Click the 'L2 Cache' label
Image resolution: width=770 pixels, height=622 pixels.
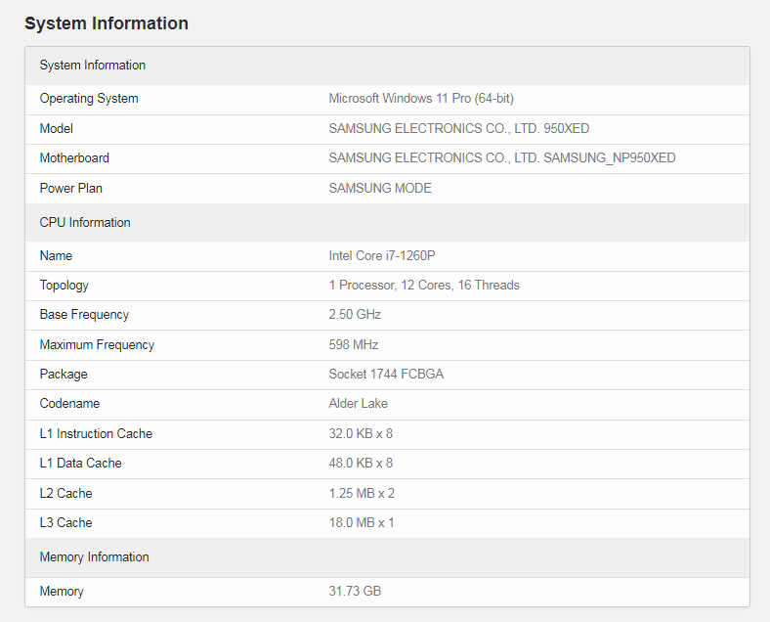(x=65, y=493)
